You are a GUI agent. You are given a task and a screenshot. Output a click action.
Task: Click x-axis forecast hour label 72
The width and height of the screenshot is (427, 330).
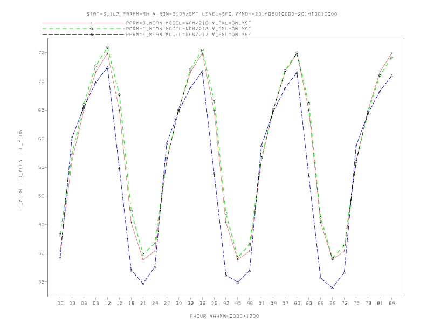point(345,303)
